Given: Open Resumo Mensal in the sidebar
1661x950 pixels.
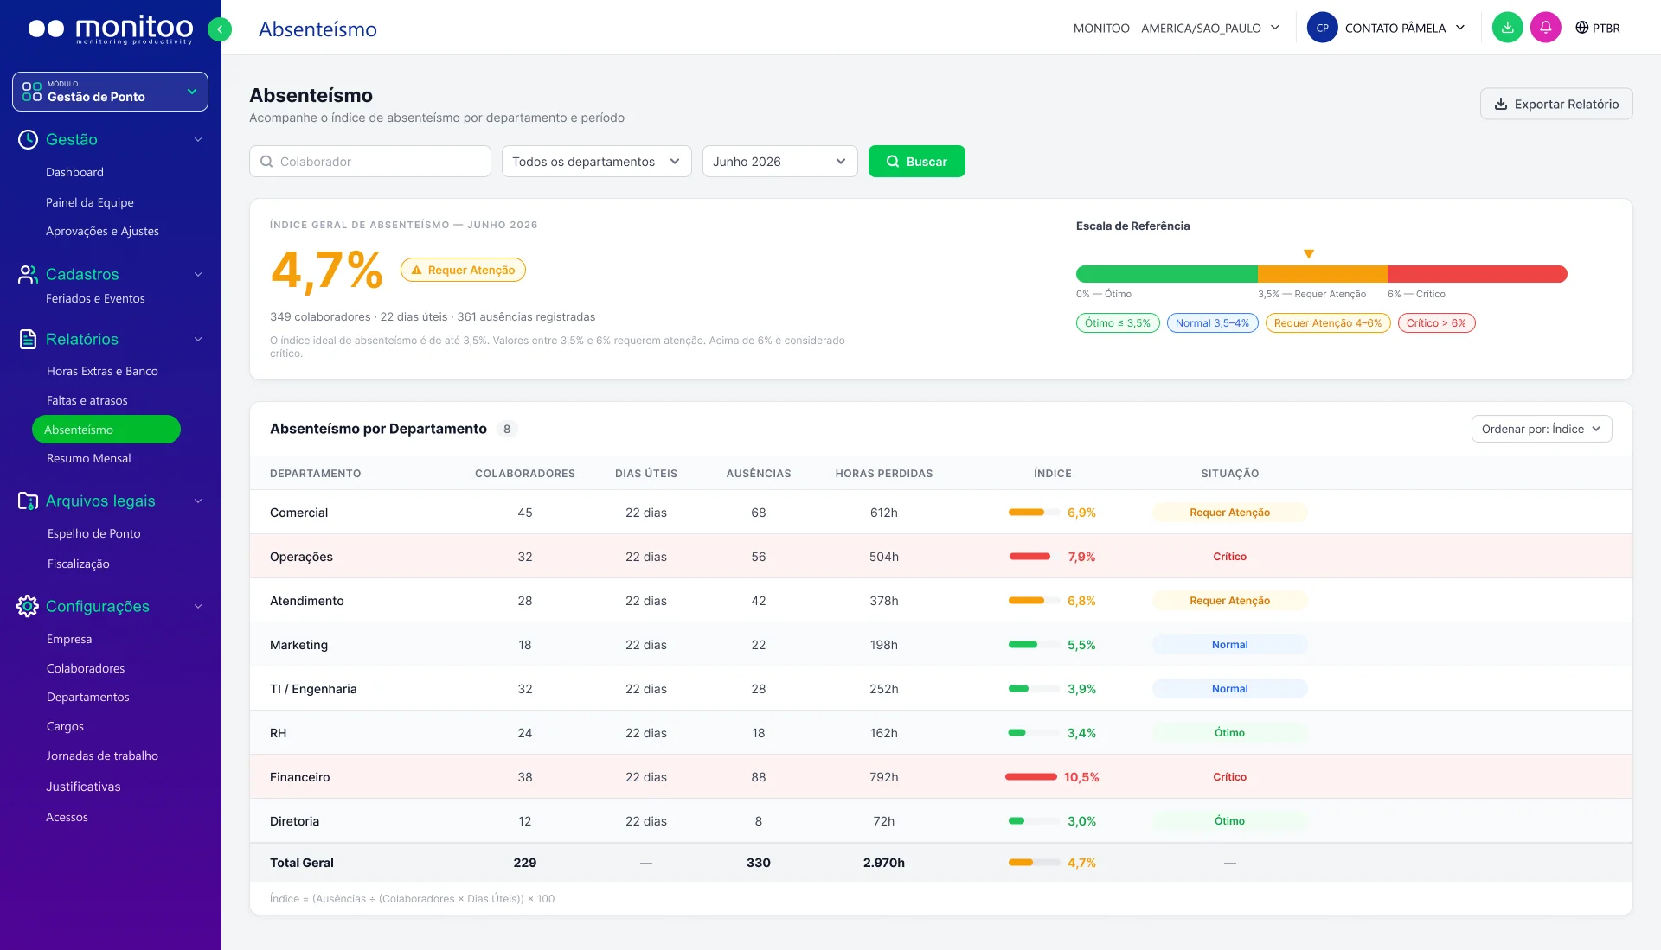Looking at the screenshot, I should [x=88, y=458].
